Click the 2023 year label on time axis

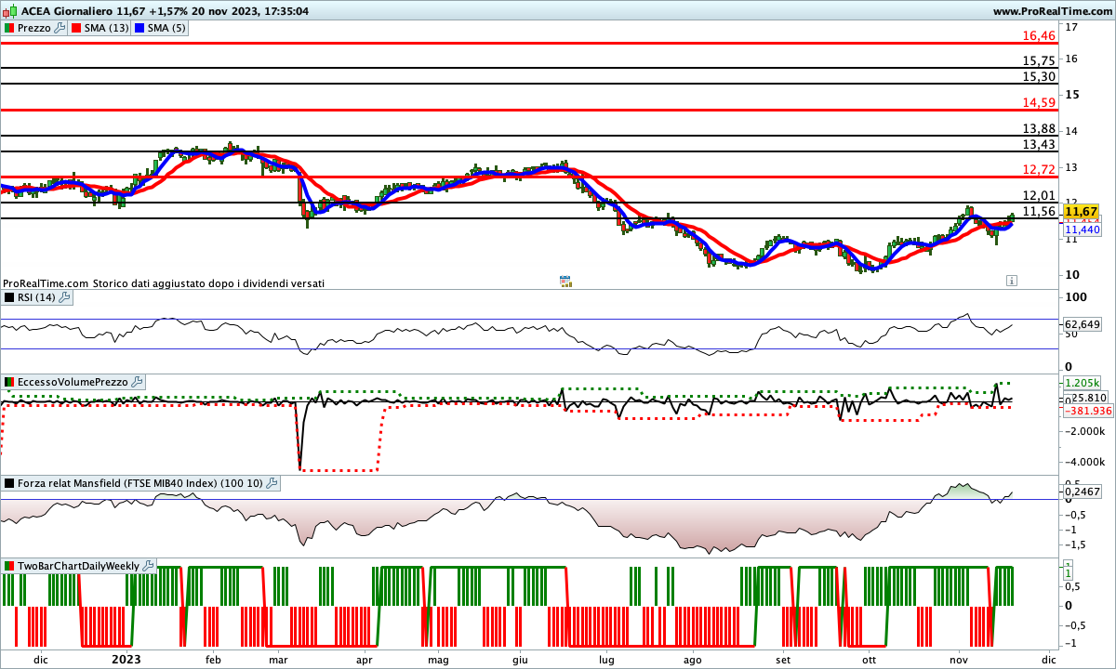coord(126,659)
